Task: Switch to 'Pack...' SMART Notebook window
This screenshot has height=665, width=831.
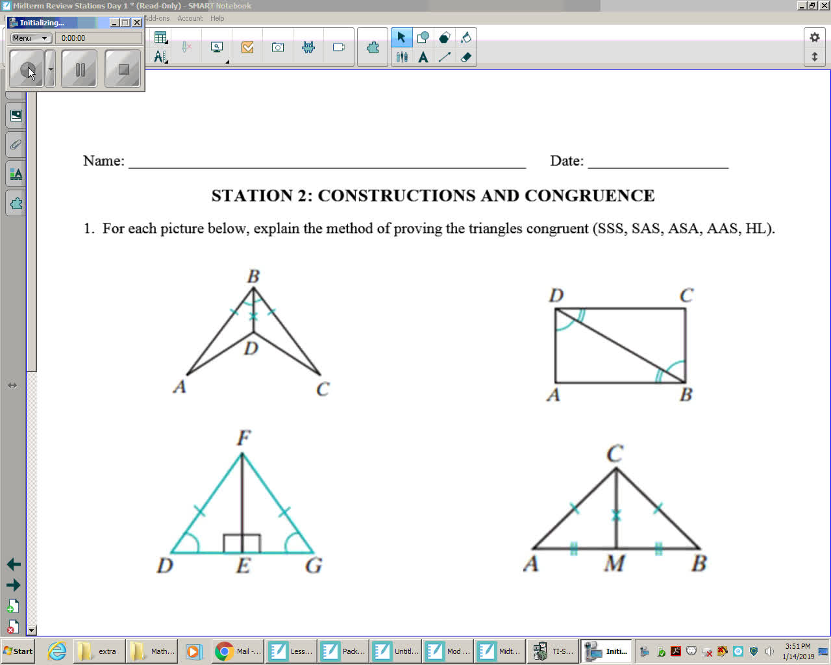Action: pos(343,651)
